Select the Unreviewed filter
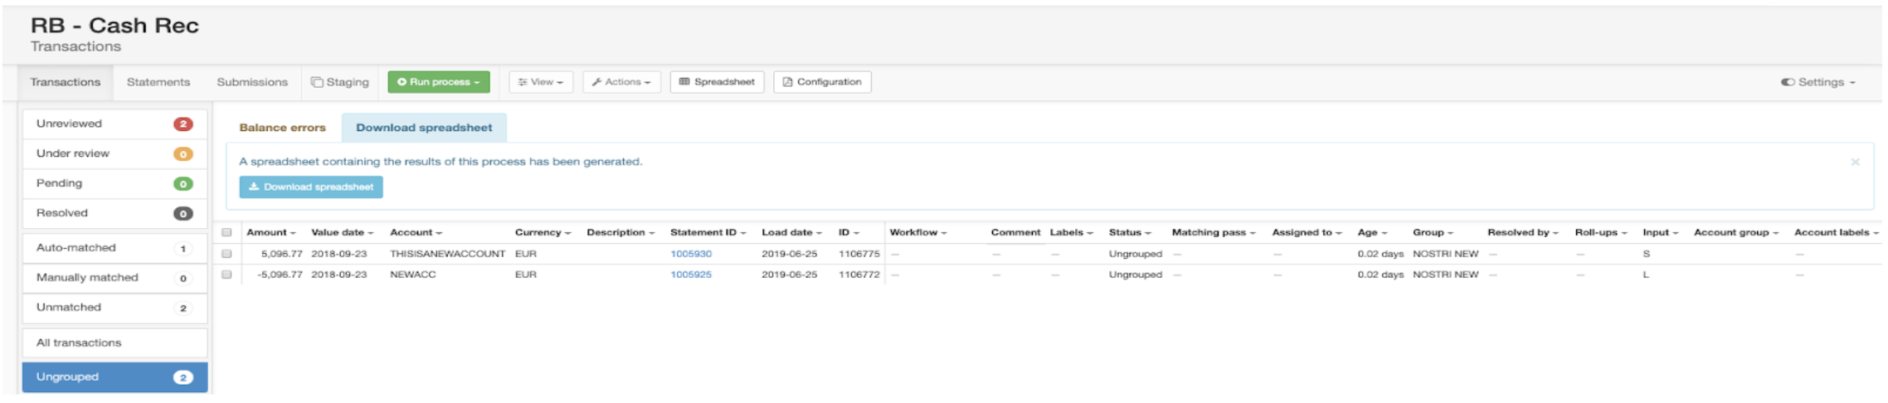This screenshot has height=403, width=1888. (114, 124)
